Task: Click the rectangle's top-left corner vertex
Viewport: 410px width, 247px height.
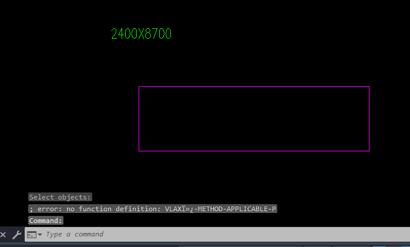Action: [139, 87]
